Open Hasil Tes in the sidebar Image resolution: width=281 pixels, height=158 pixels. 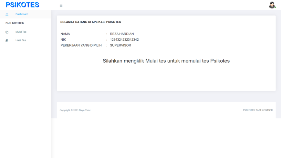pyautogui.click(x=21, y=40)
